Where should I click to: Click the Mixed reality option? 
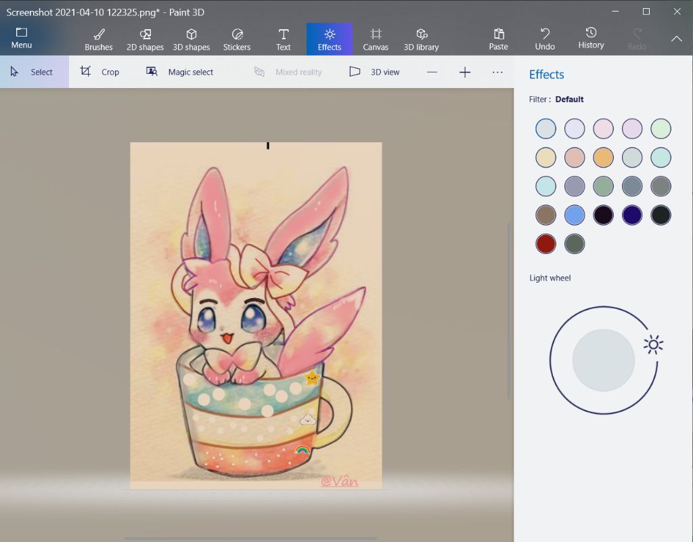click(x=288, y=72)
